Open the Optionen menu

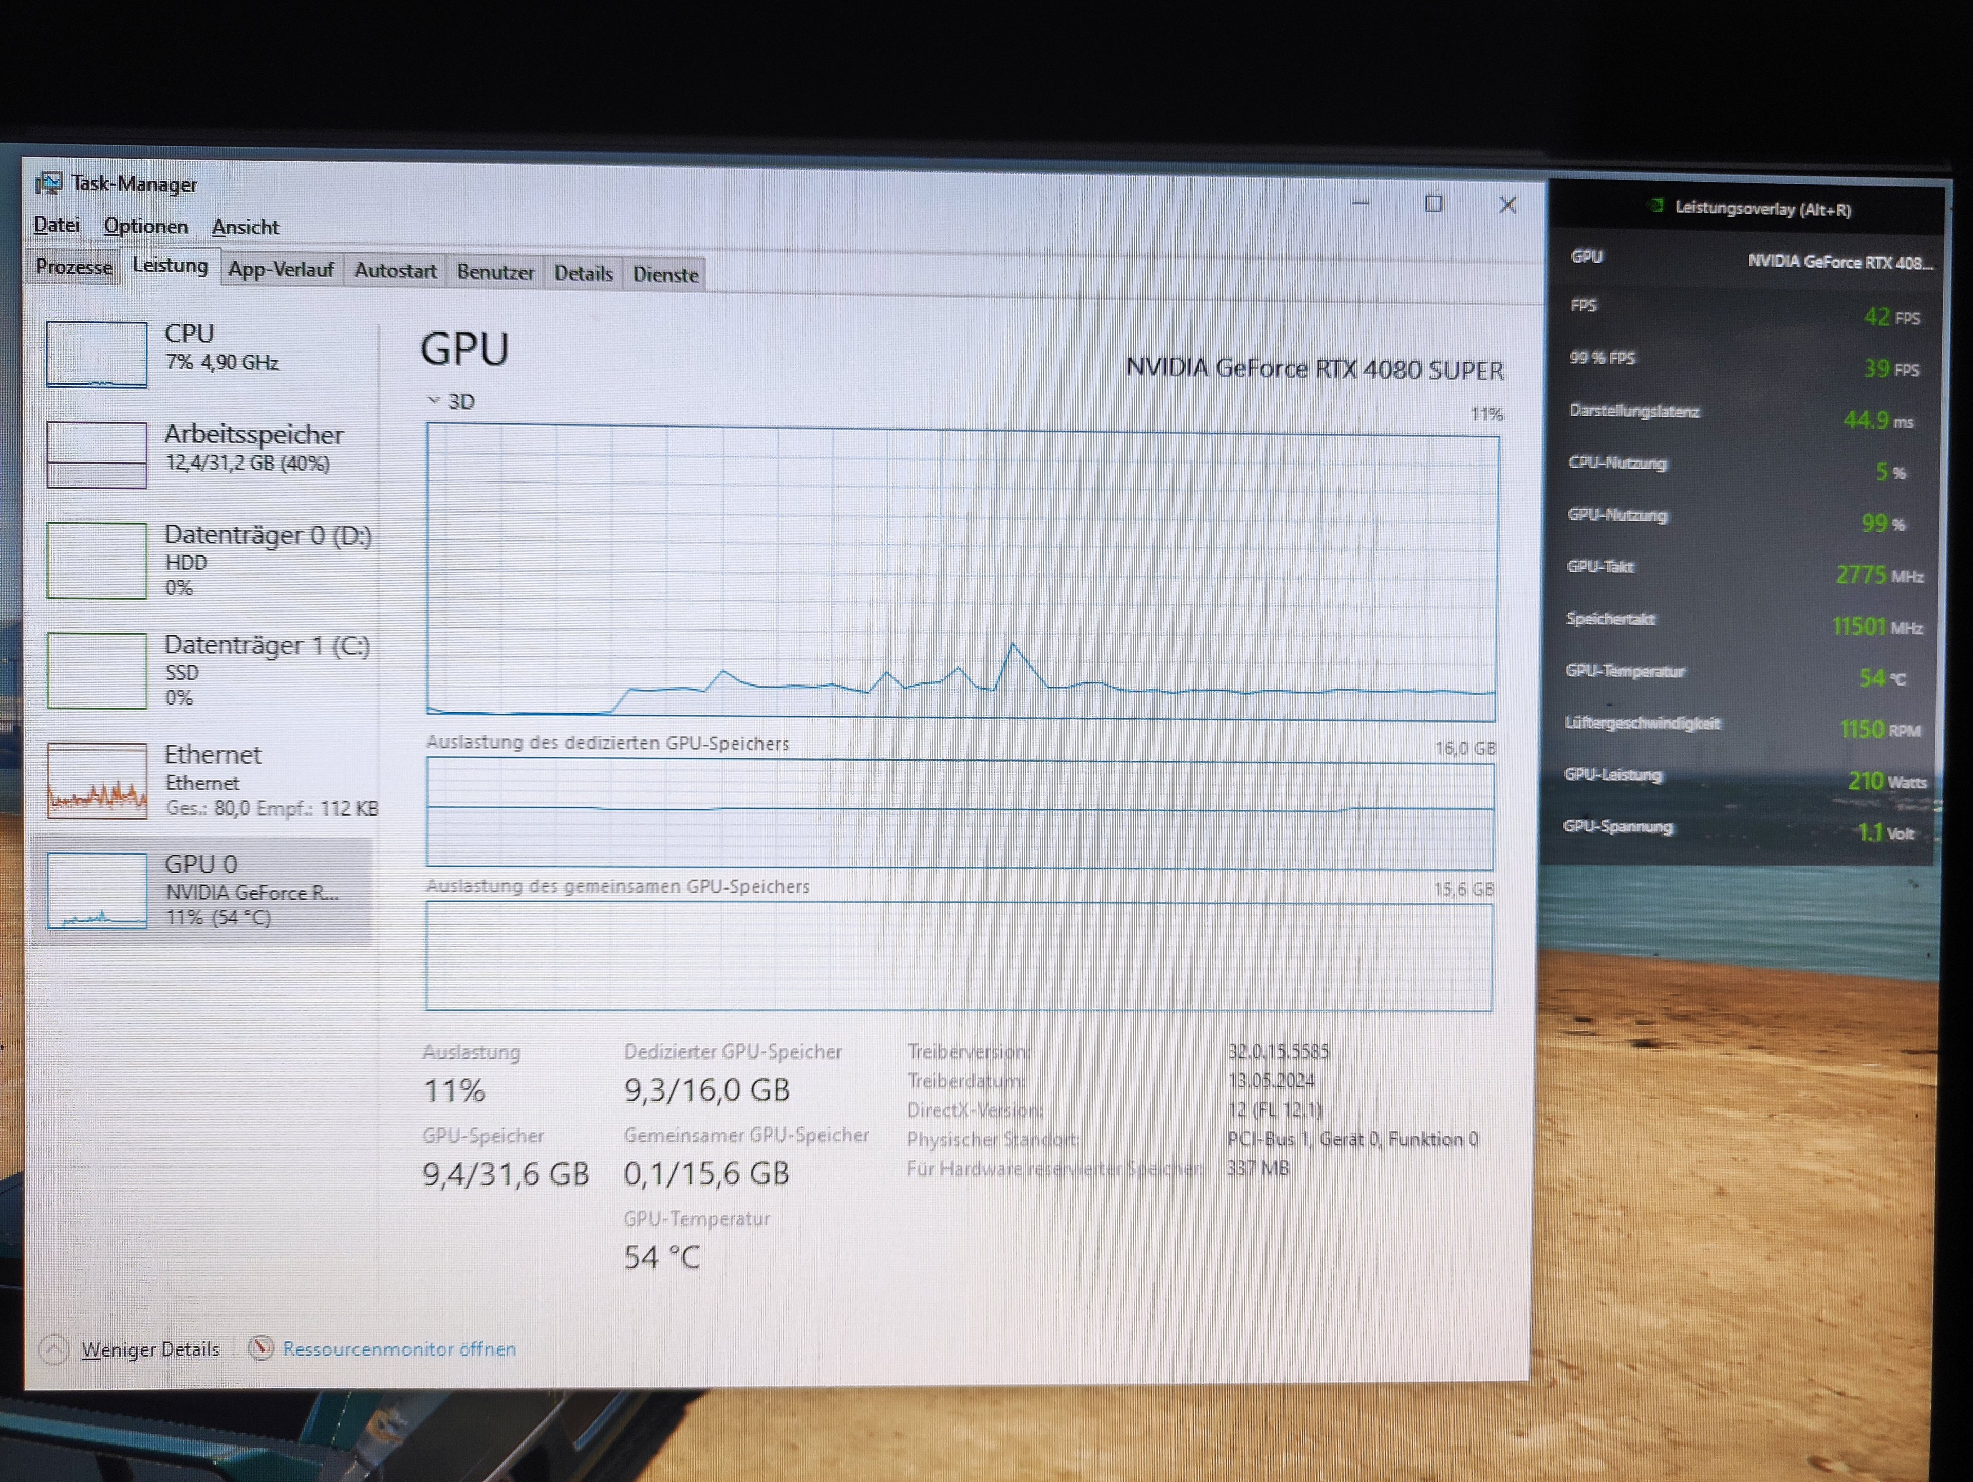pyautogui.click(x=145, y=227)
